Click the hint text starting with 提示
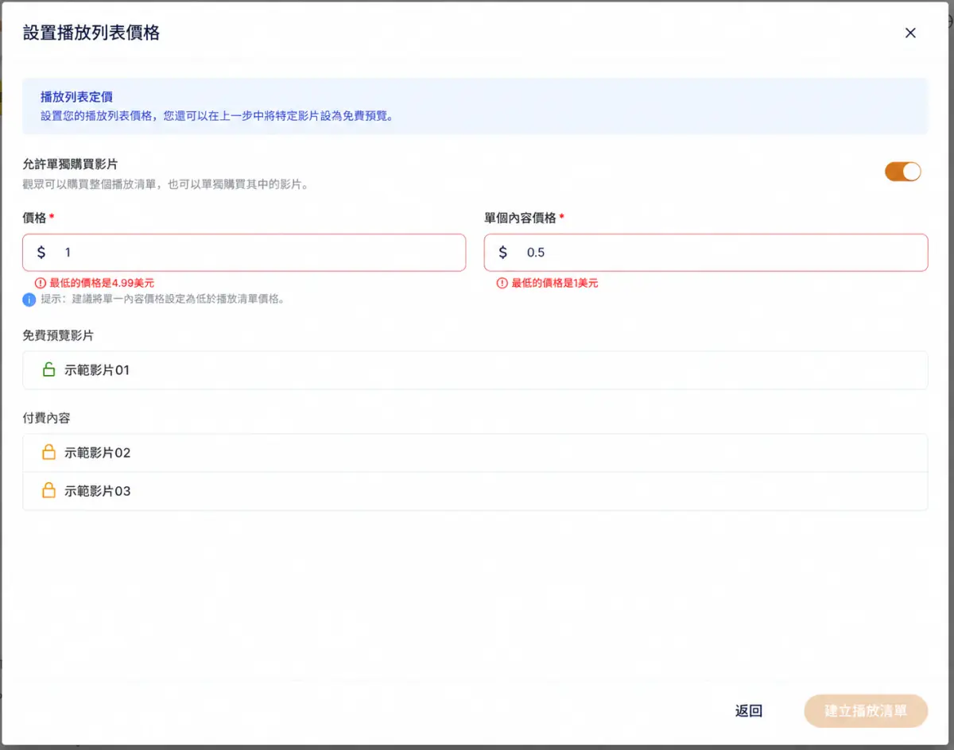This screenshot has width=954, height=750. 163,300
